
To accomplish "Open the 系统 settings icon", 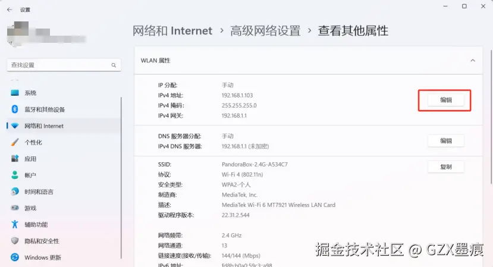I will (15, 93).
